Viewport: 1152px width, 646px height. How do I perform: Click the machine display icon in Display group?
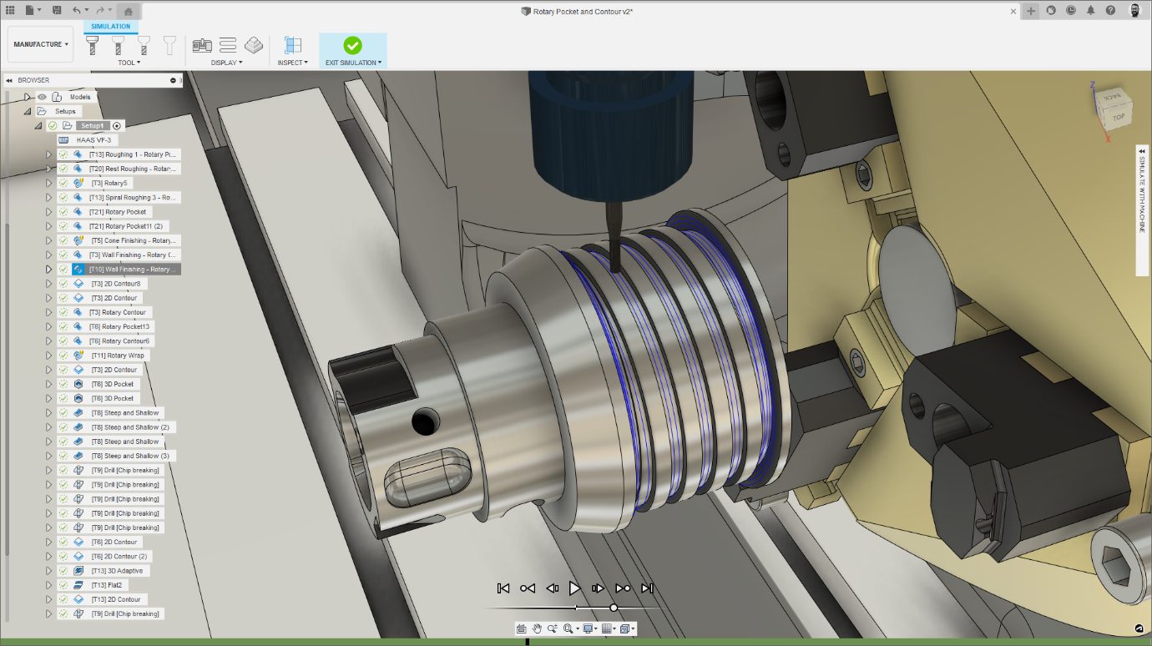[x=202, y=45]
